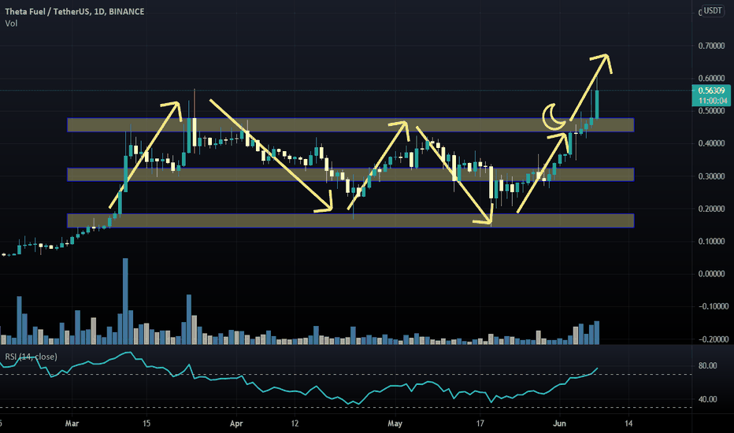
Task: Click the 0.40000 price axis label
Action: (x=711, y=143)
